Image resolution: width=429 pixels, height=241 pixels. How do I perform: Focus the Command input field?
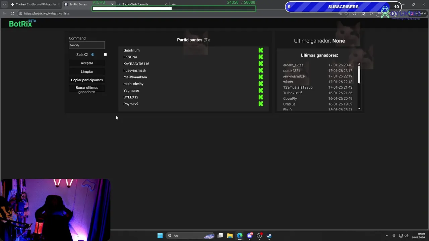coord(87,45)
